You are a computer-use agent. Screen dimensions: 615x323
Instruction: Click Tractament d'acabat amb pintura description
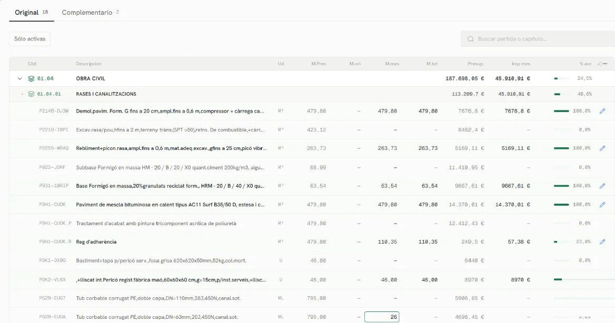pos(156,224)
